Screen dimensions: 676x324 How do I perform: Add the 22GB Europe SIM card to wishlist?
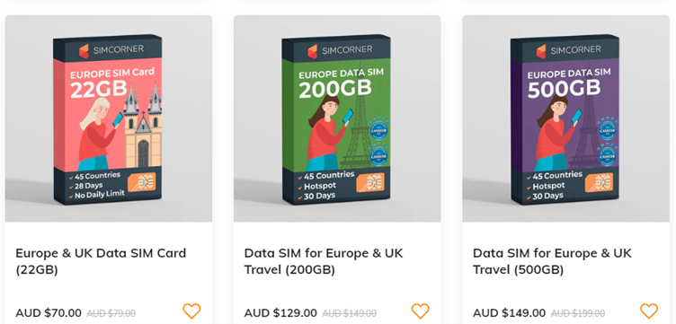click(191, 311)
